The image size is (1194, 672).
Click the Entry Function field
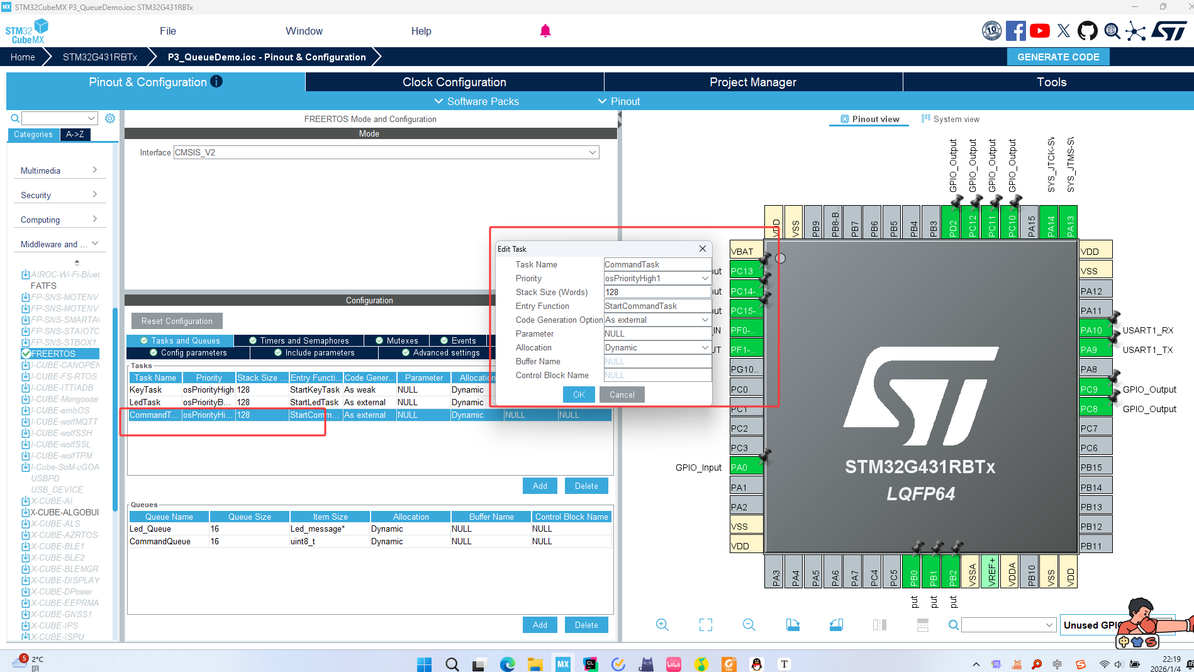[x=657, y=306]
